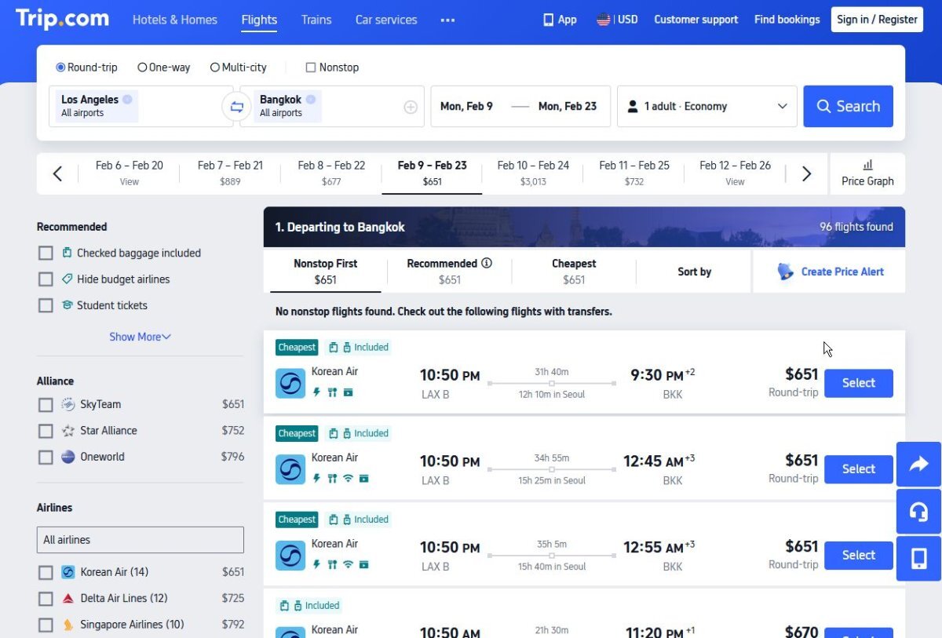Open customer service headset icon
This screenshot has width=942, height=638.
[x=918, y=512]
